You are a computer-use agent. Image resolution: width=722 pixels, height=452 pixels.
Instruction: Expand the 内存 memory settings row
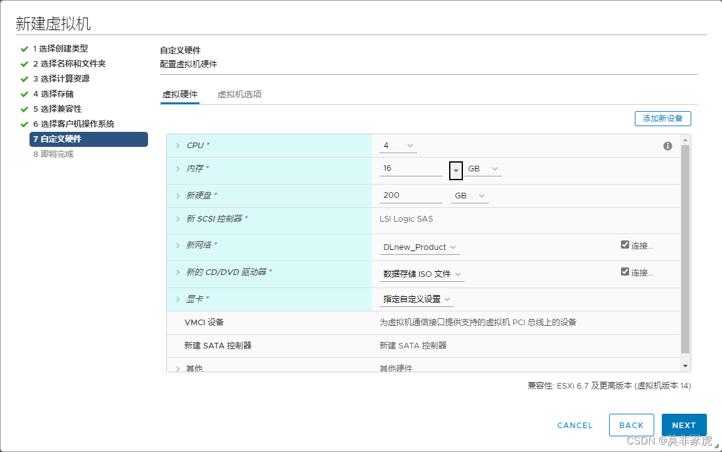coord(178,169)
